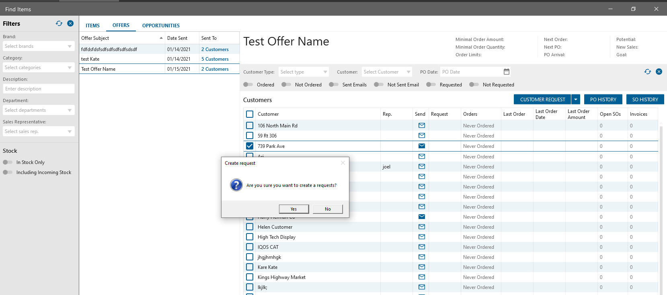Open the Customer Request split-button arrow

(x=576, y=99)
